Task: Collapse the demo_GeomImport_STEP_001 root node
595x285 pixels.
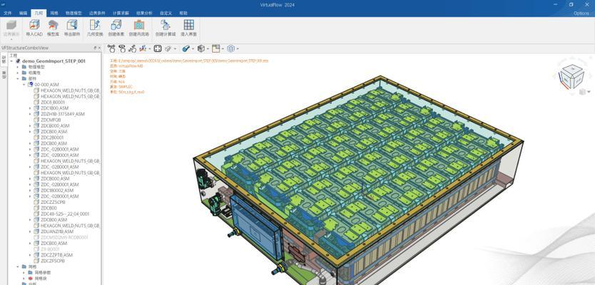Action: (x=11, y=61)
